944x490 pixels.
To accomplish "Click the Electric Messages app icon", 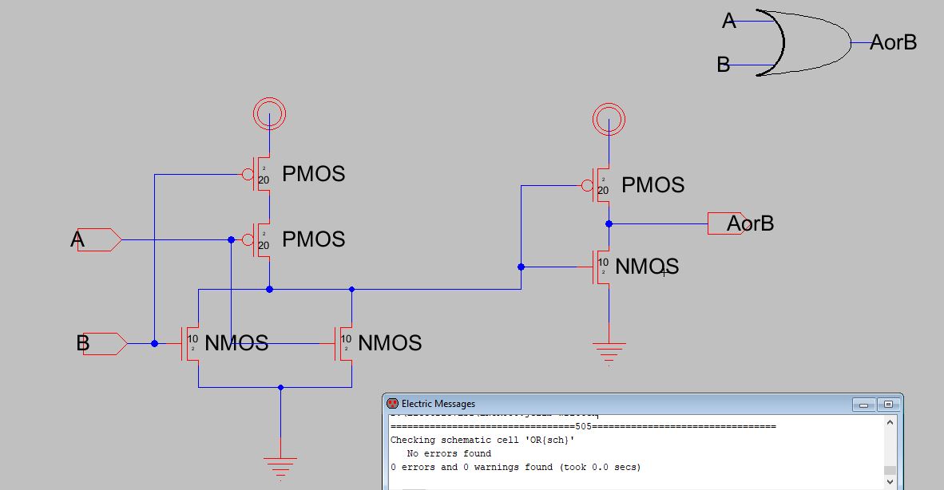I will coord(392,404).
